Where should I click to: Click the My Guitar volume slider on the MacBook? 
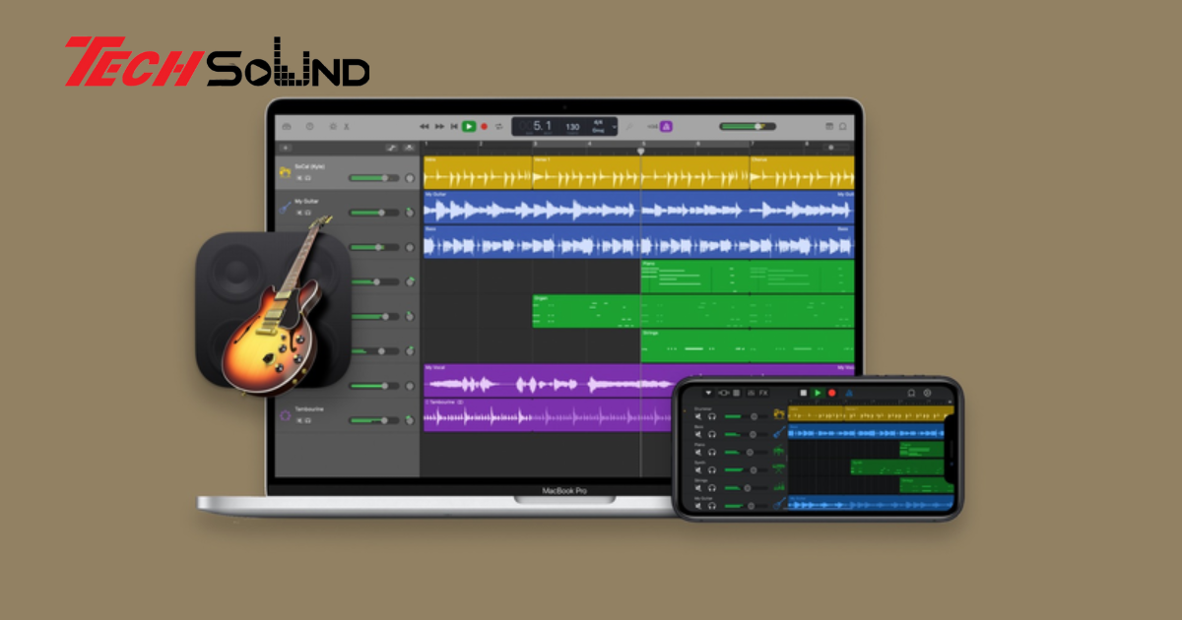(x=374, y=213)
